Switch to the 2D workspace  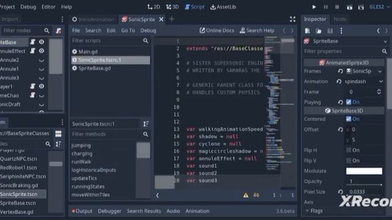pos(154,7)
